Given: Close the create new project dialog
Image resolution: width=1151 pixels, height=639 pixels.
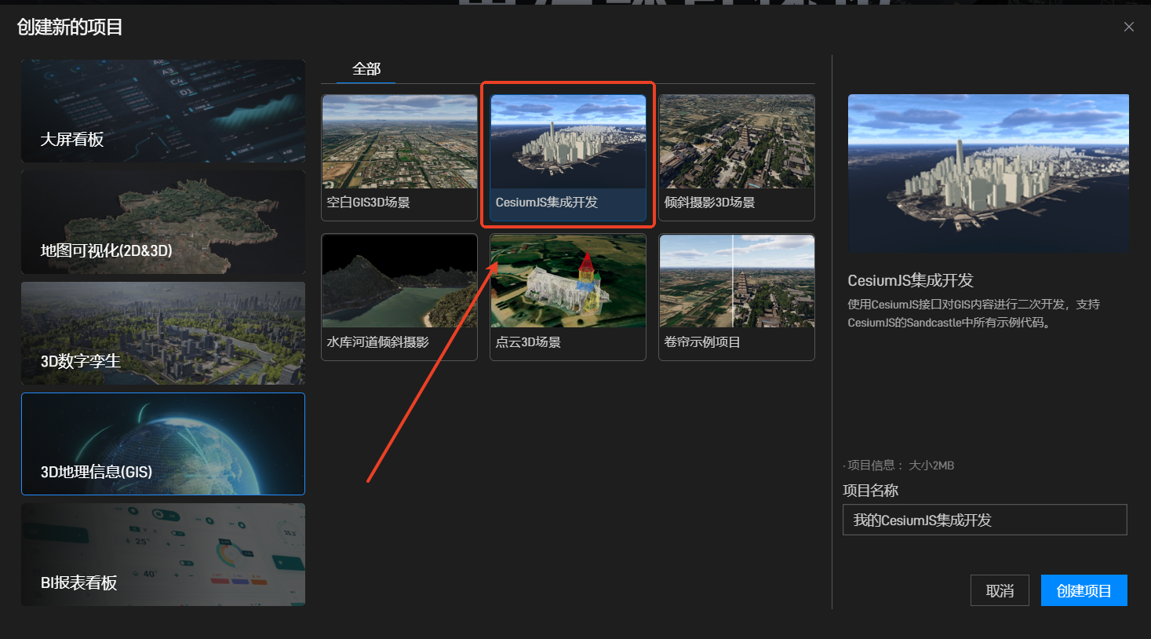Looking at the screenshot, I should click(1128, 27).
